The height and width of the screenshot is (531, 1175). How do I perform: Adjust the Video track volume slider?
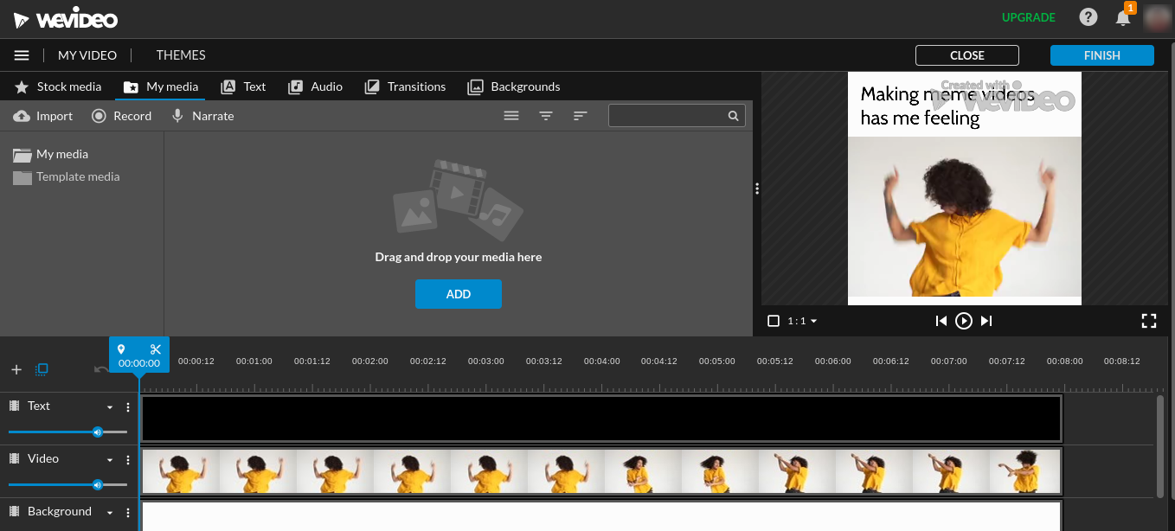(99, 484)
